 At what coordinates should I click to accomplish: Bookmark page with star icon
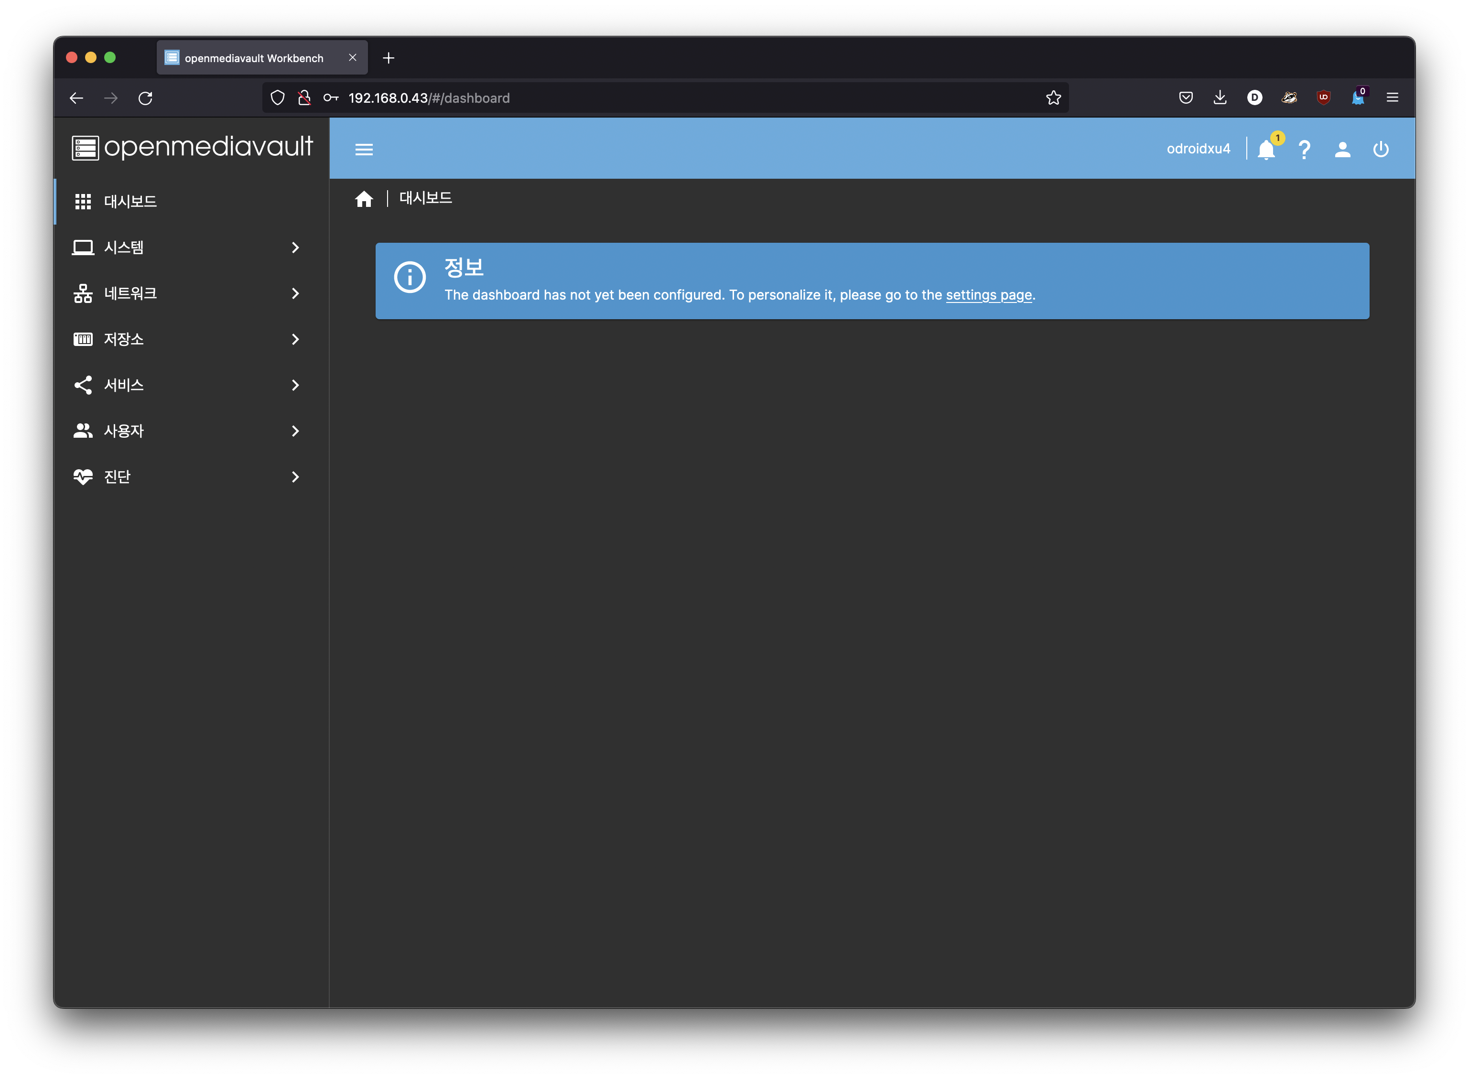[x=1053, y=98]
